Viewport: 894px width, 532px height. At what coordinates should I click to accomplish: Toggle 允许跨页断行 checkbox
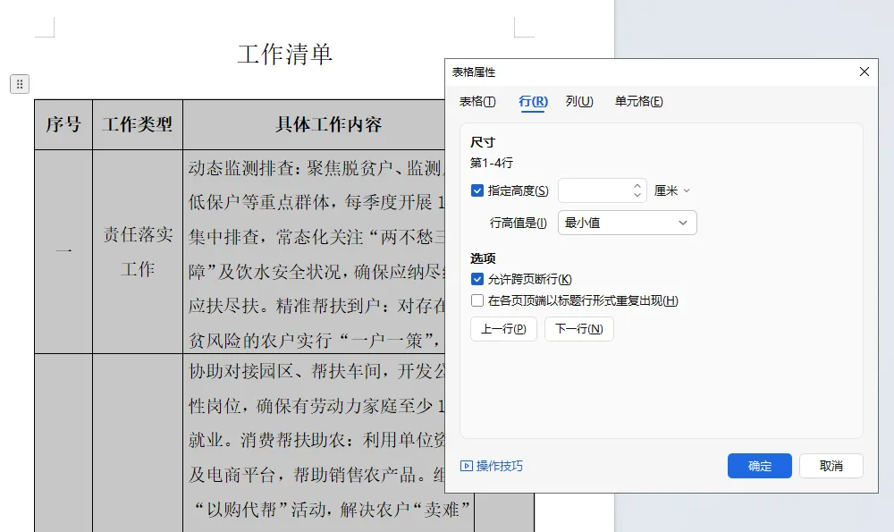(477, 279)
